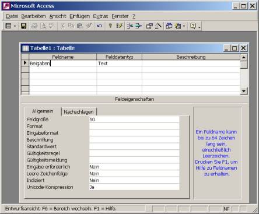
Task: Edit the Feldgröße value 50
Action: pos(134,120)
